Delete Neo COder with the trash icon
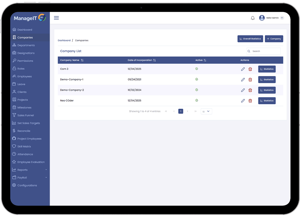Image resolution: width=300 pixels, height=217 pixels. (x=250, y=101)
